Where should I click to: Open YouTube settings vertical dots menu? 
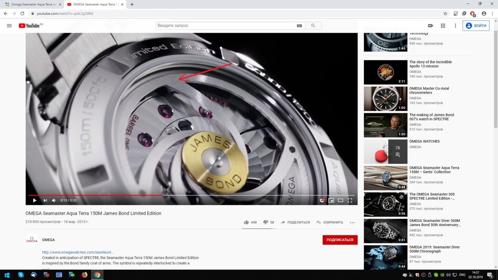coord(455,26)
